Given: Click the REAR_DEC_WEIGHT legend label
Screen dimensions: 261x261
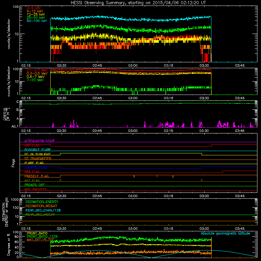Looking at the screenshot, I should [x=40, y=215].
